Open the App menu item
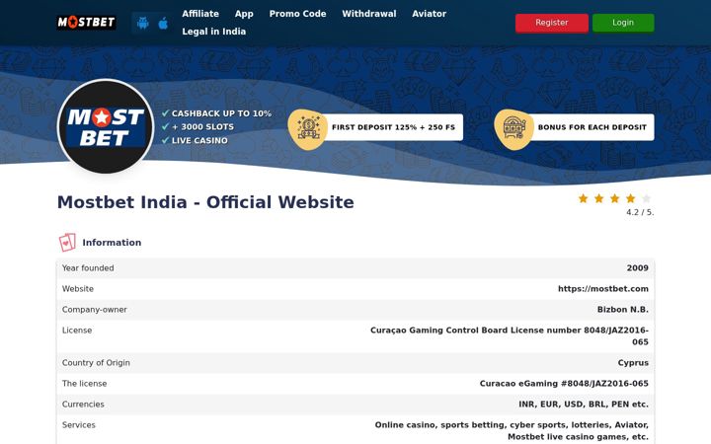Screen dimensions: 711x444 click(x=244, y=14)
